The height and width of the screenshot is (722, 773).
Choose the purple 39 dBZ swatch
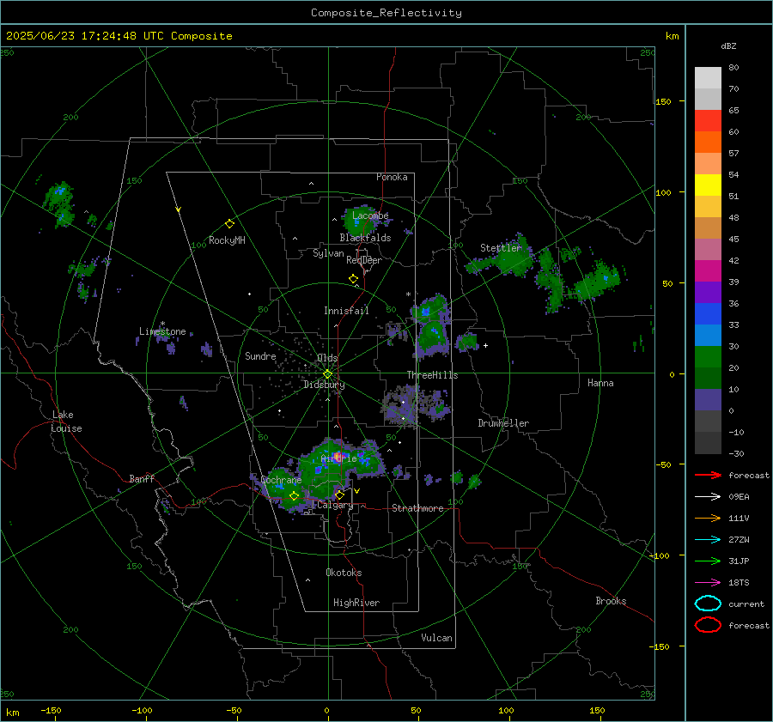click(708, 292)
